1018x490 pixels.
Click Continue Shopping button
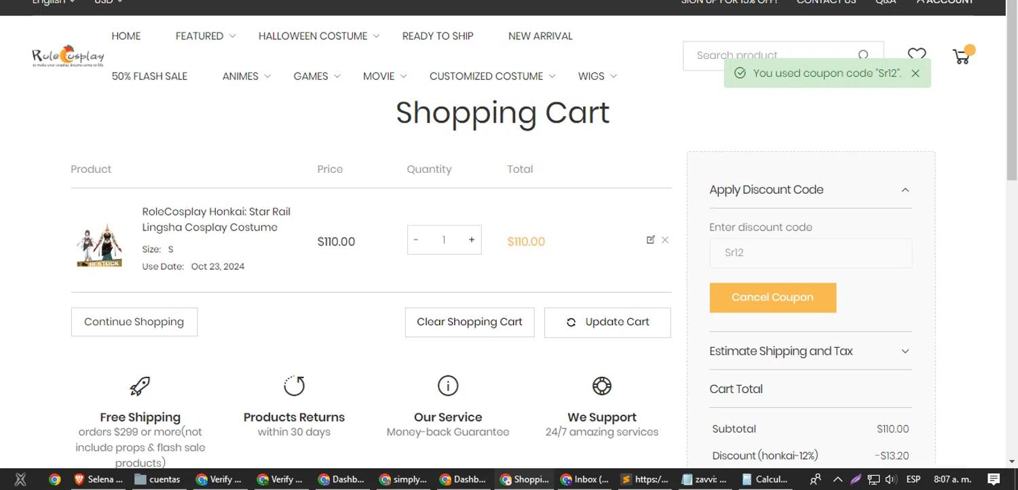pyautogui.click(x=134, y=322)
